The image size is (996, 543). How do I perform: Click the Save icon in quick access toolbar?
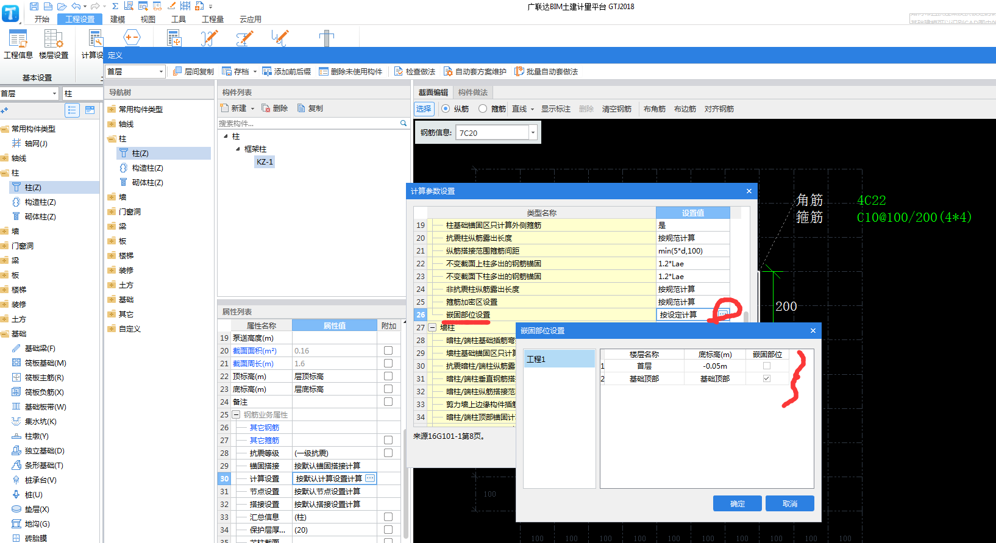tap(34, 6)
